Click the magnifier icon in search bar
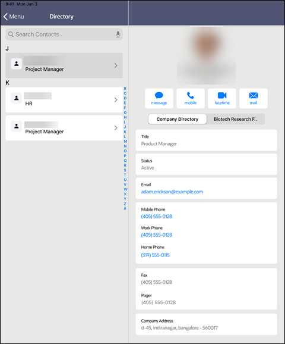Image resolution: width=285 pixels, height=344 pixels. (11, 35)
